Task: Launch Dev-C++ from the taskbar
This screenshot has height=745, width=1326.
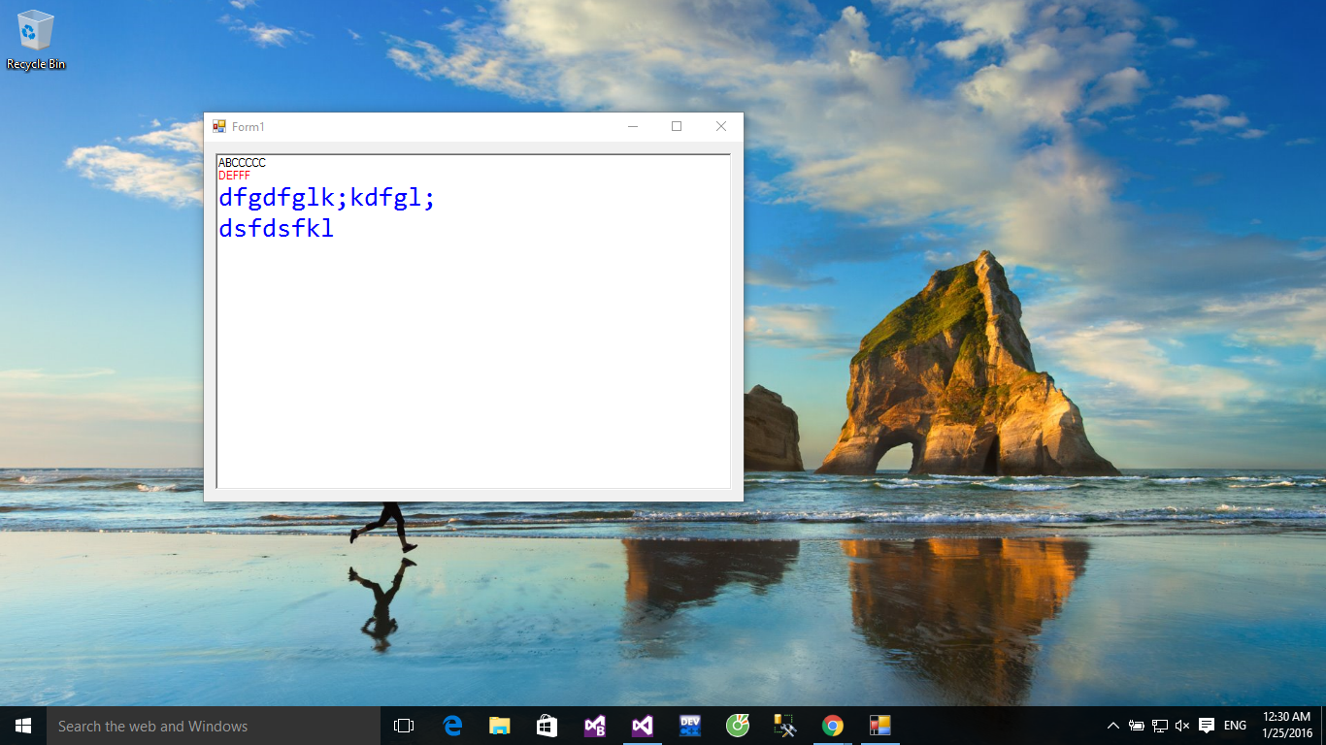Action: pos(690,726)
